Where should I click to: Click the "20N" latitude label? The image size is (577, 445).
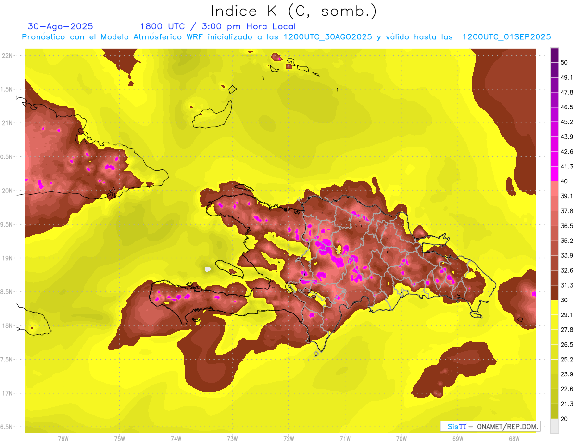tap(8, 191)
